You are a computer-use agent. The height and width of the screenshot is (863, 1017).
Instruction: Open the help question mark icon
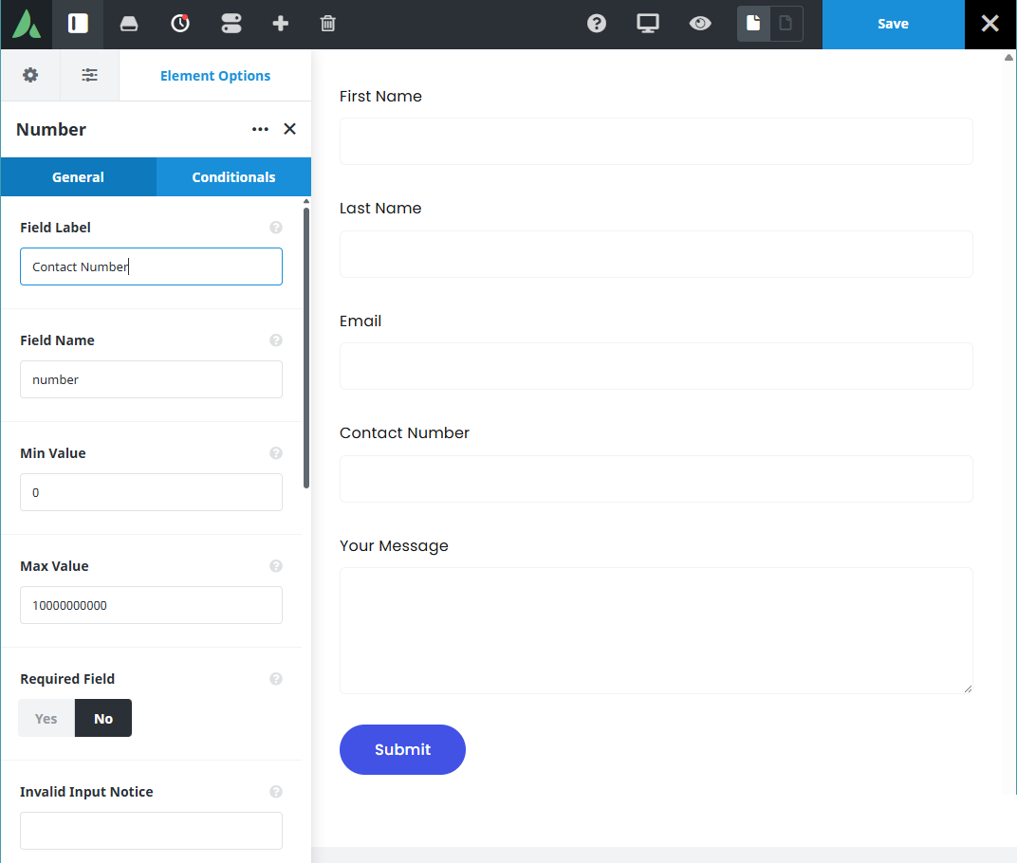[596, 24]
